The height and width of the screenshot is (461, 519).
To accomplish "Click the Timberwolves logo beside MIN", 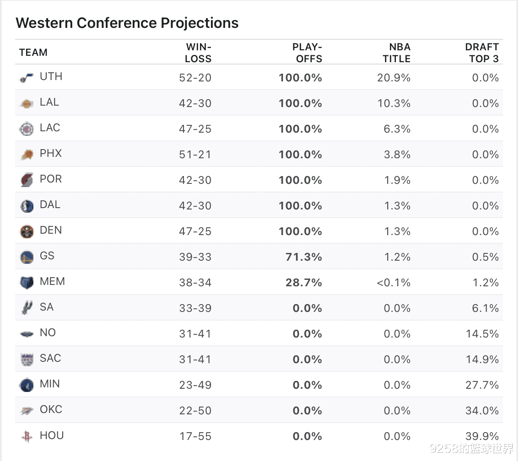I will pyautogui.click(x=27, y=385).
